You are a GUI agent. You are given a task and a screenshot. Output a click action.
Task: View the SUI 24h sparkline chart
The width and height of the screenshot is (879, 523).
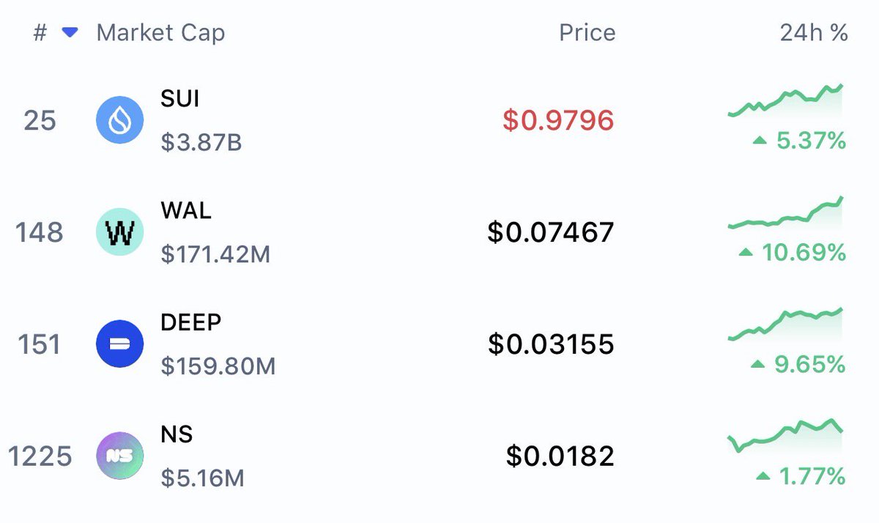tap(785, 100)
